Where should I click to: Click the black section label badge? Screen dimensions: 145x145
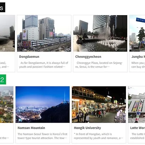(3, 7)
